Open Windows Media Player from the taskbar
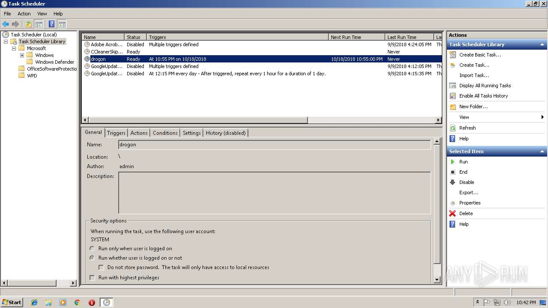 [x=63, y=302]
